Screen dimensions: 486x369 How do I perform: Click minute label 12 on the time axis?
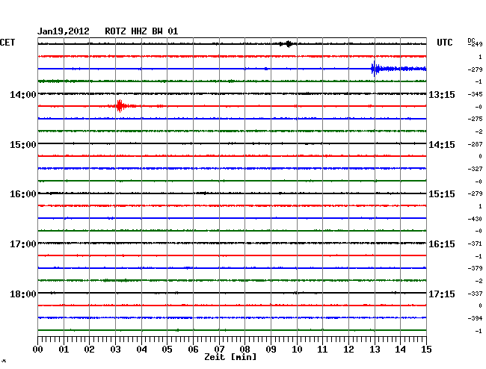click(x=348, y=349)
